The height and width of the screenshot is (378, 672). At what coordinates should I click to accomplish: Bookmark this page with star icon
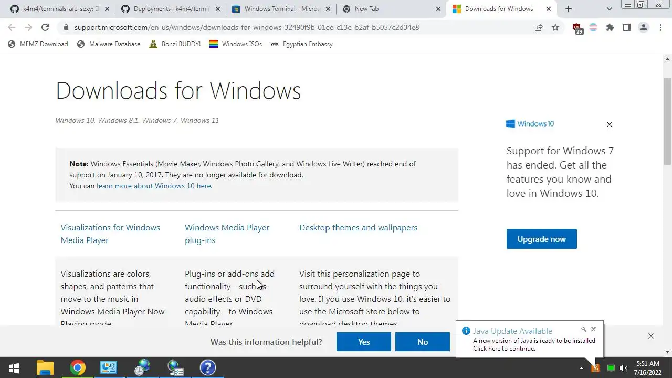point(555,27)
